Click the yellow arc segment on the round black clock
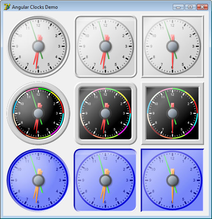 click(x=56, y=95)
